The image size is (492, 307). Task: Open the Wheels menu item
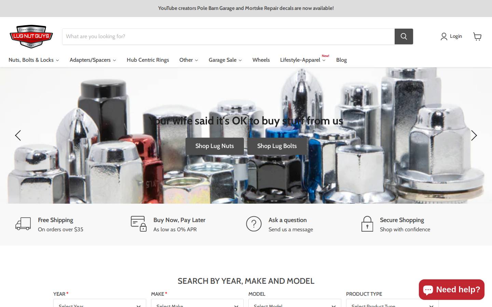(261, 60)
